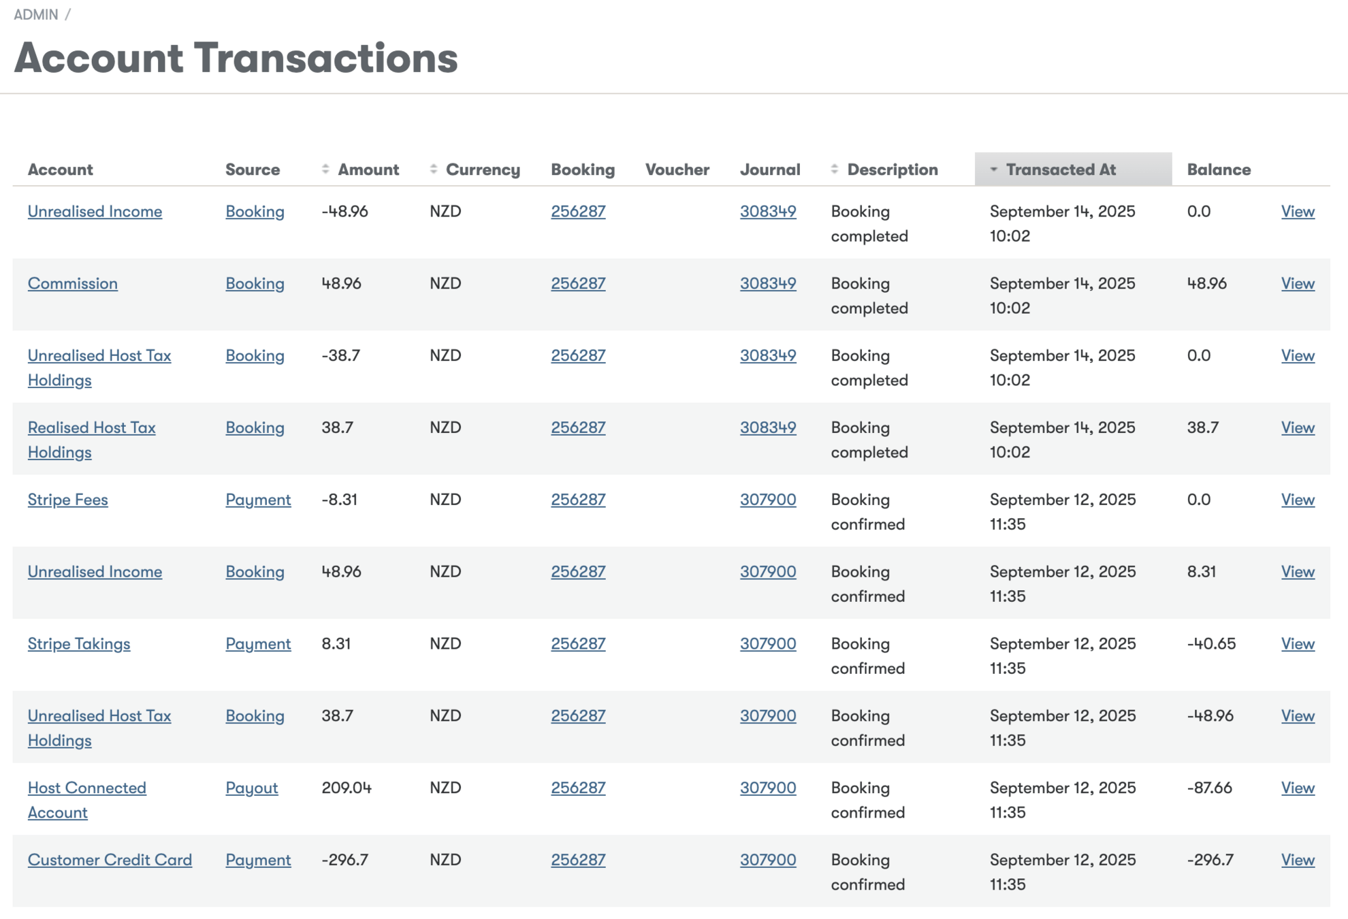Open booking 256287 in the Commission row
The image size is (1348, 919).
pos(577,283)
